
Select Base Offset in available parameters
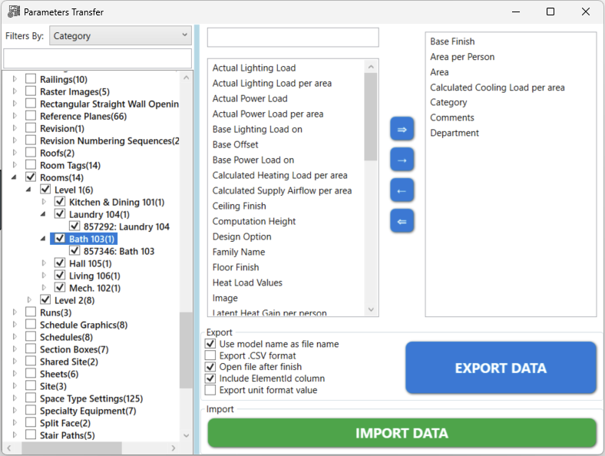(x=235, y=144)
